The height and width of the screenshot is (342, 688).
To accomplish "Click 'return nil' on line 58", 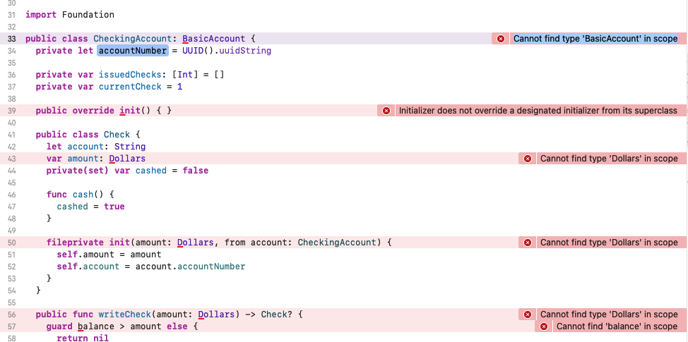I will coord(83,338).
